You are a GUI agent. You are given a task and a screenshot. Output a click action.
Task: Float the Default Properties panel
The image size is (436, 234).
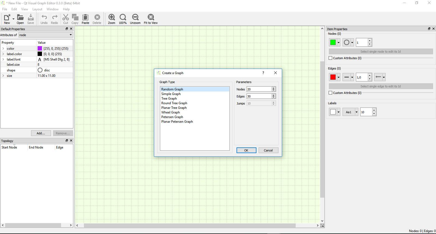click(67, 29)
